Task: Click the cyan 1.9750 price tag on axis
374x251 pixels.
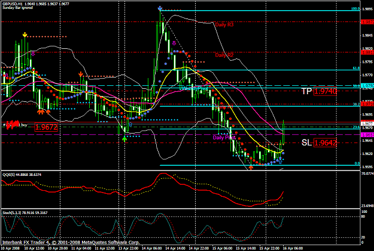Action: coord(367,86)
